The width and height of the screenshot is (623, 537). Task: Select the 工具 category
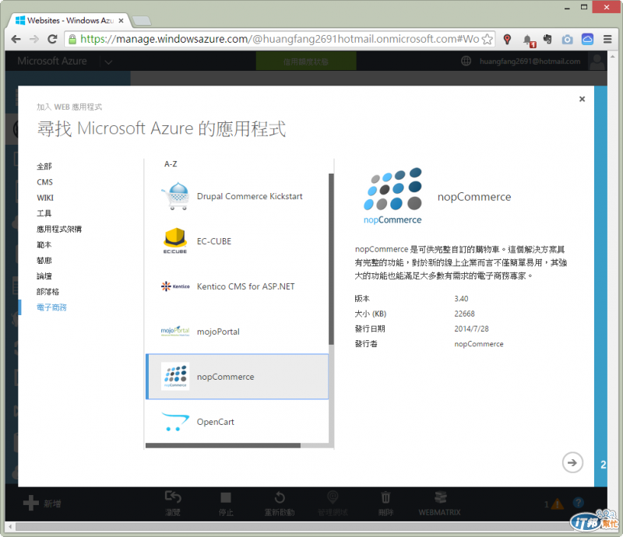coord(44,213)
